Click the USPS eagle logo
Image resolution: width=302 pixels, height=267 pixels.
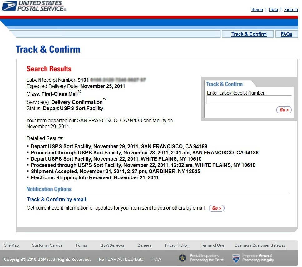[x=9, y=6]
